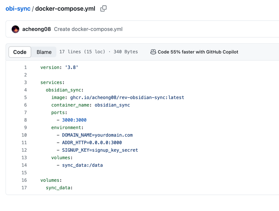Select line number 13
279x211 pixels.
pos(24,158)
